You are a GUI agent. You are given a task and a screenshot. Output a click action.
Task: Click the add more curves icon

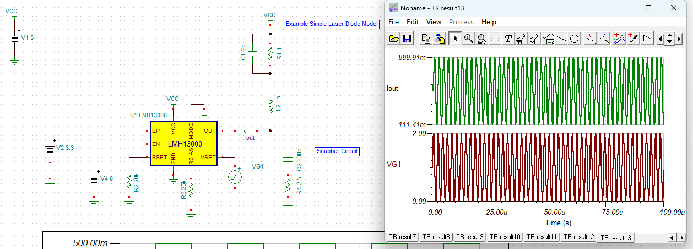coord(620,39)
